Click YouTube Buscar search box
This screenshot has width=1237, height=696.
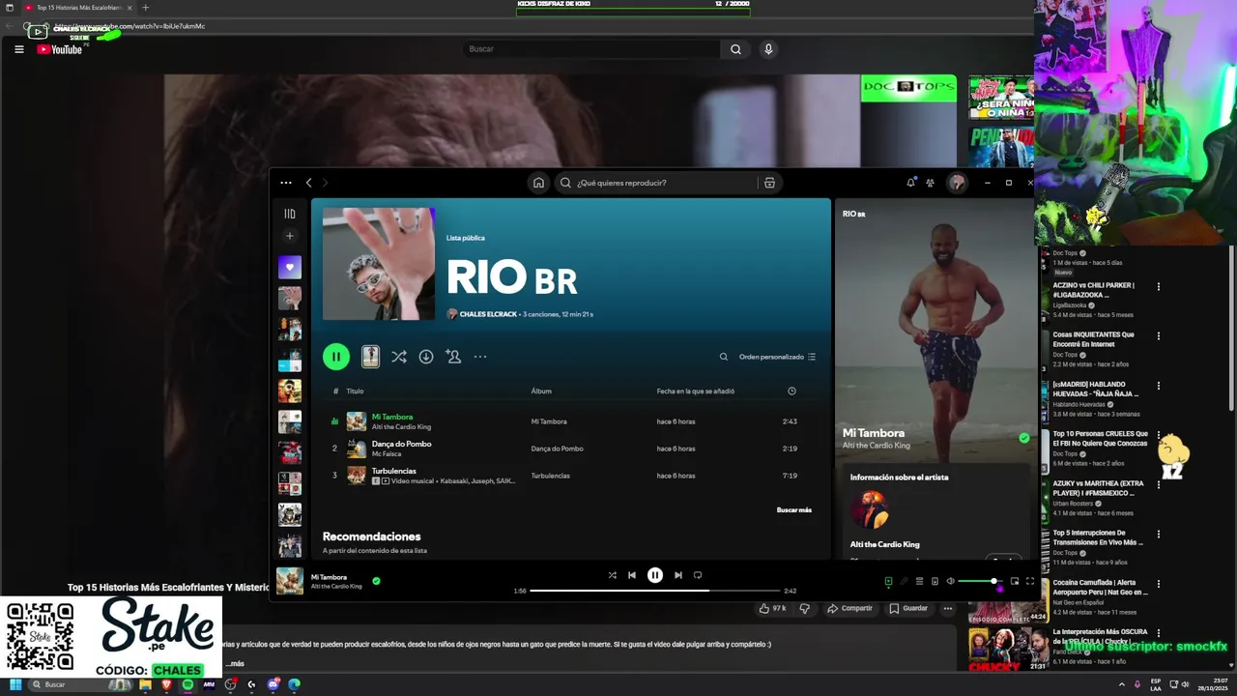[x=591, y=49]
